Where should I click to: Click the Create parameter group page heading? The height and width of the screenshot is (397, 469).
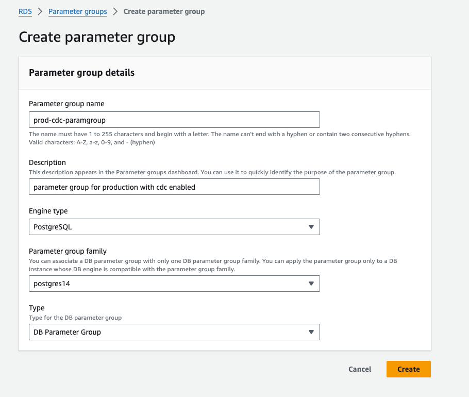97,37
